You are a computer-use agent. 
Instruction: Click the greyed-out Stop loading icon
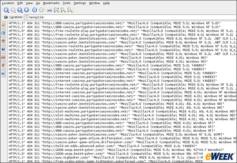[x=41, y=10]
